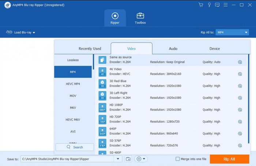The image size is (256, 166).
Task: Click the Same as source profile icon
Action: (x=102, y=60)
